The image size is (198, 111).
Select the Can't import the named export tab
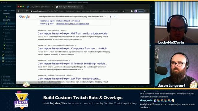point(69,7)
